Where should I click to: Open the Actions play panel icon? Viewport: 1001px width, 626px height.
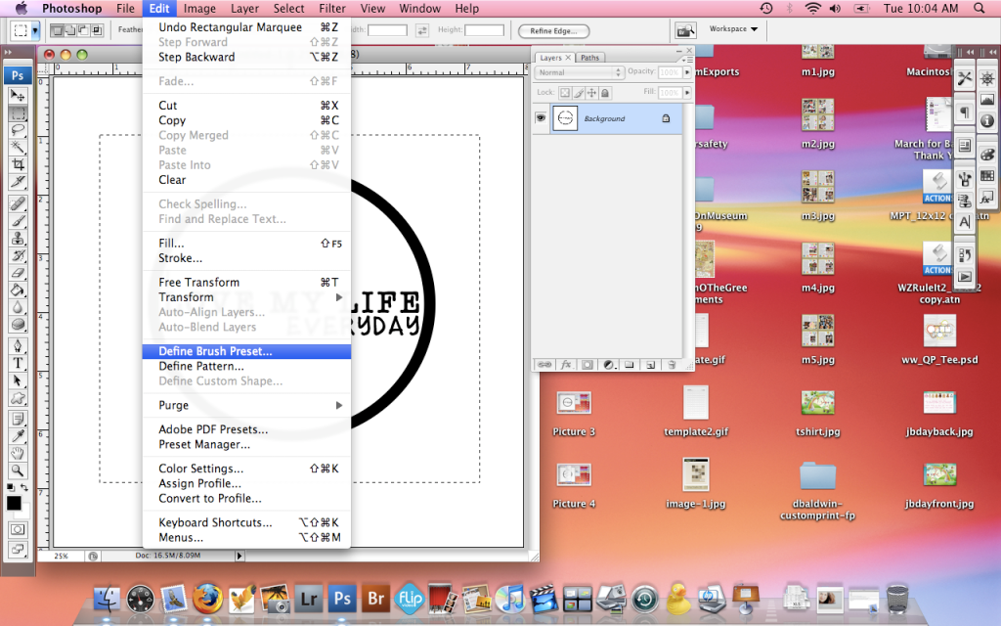pyautogui.click(x=965, y=277)
